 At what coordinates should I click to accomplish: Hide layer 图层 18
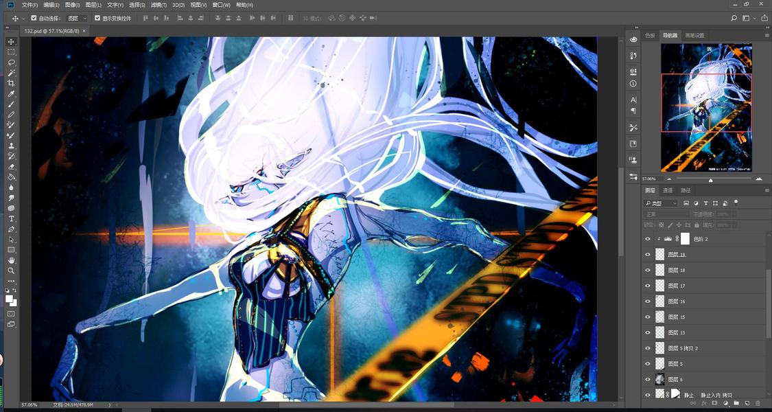[x=647, y=270]
